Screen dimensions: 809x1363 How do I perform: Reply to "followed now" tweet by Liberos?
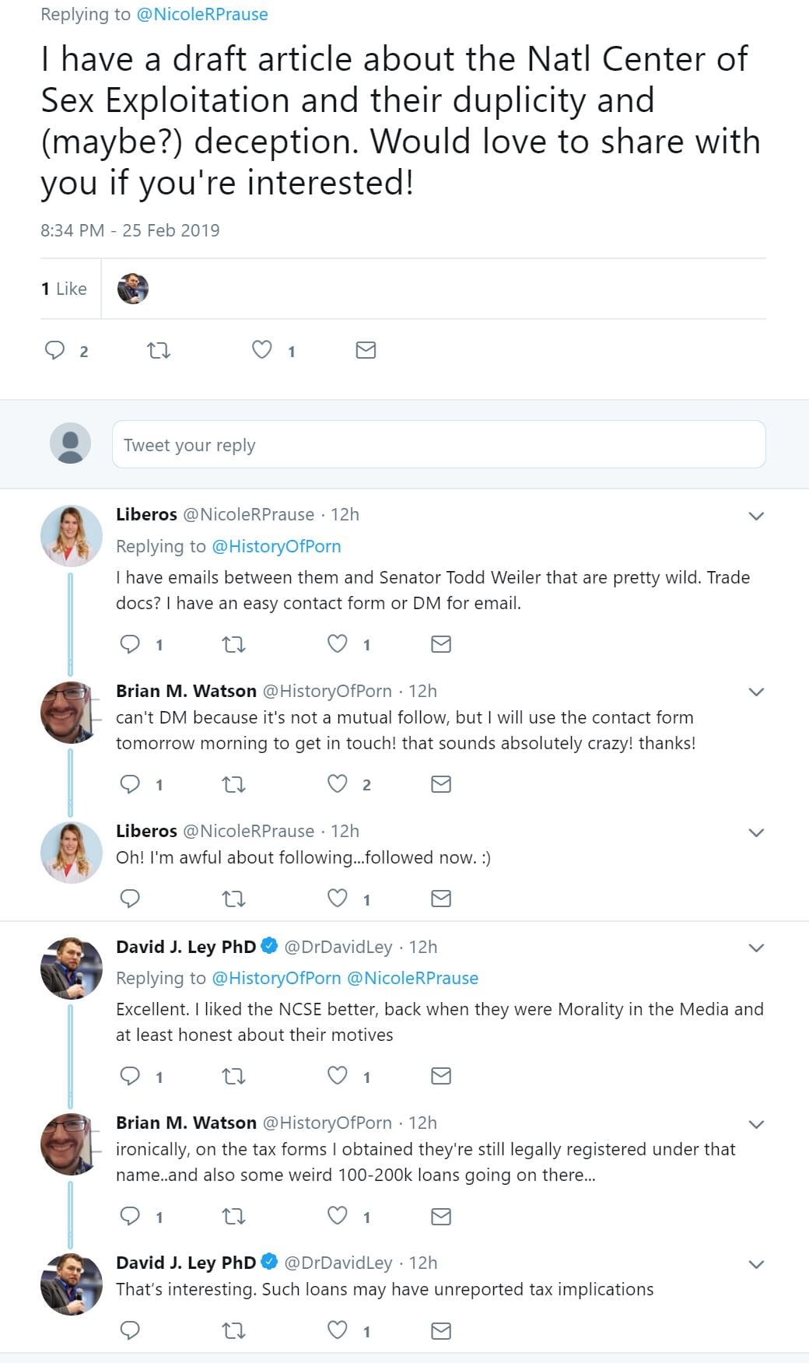(130, 899)
